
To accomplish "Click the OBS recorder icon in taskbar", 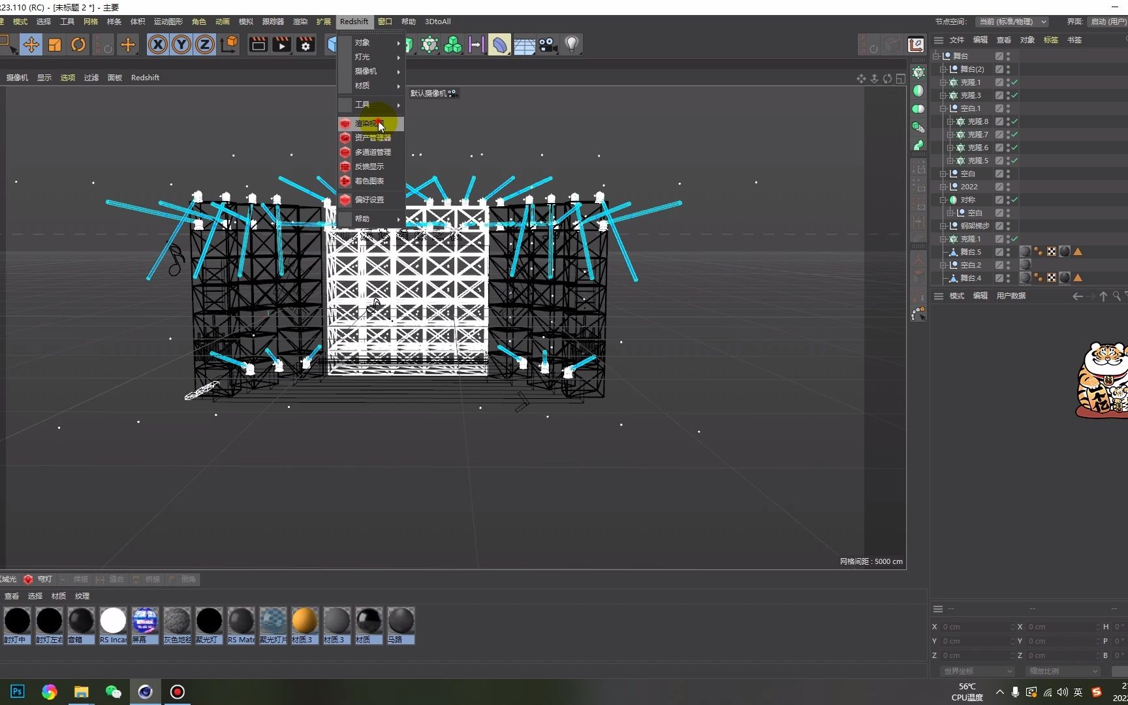I will (177, 691).
